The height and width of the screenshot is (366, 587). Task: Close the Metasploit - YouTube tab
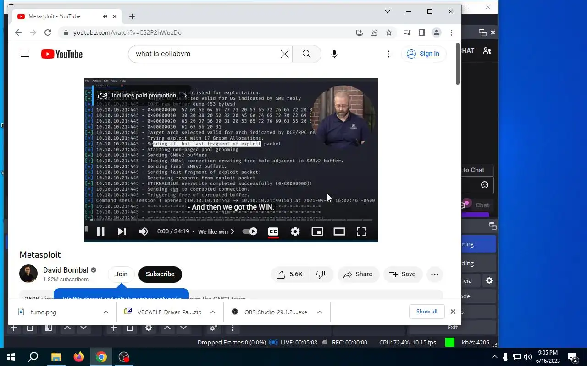click(115, 16)
